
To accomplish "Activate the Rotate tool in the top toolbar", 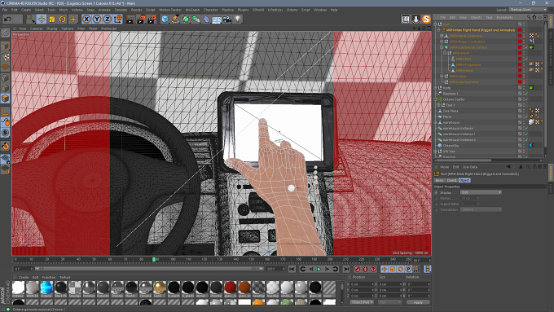I will [63, 19].
